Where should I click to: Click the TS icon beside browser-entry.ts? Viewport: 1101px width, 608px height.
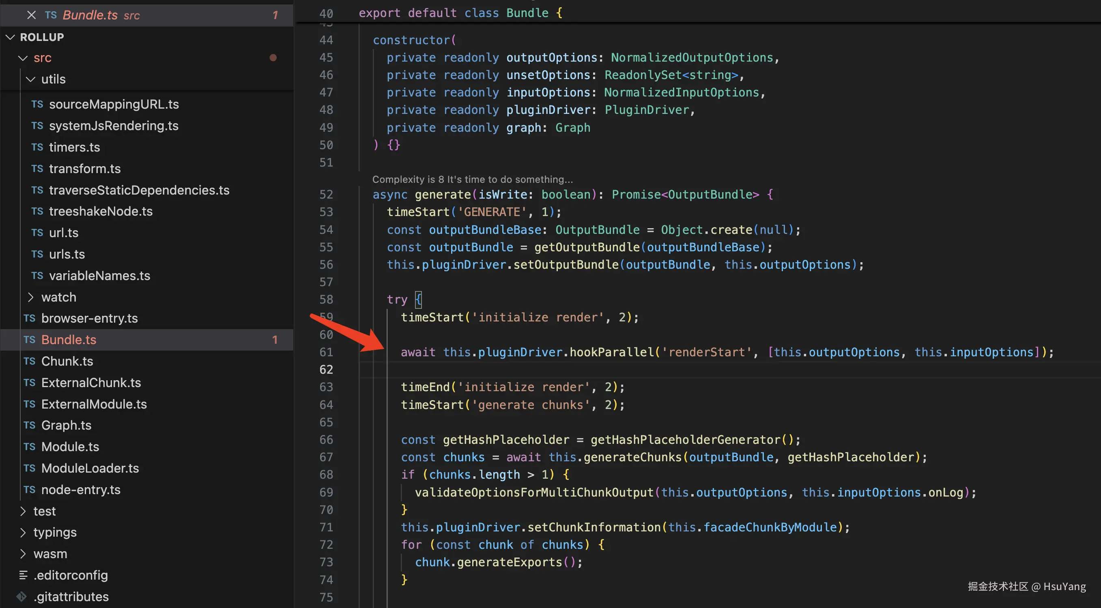tap(30, 318)
